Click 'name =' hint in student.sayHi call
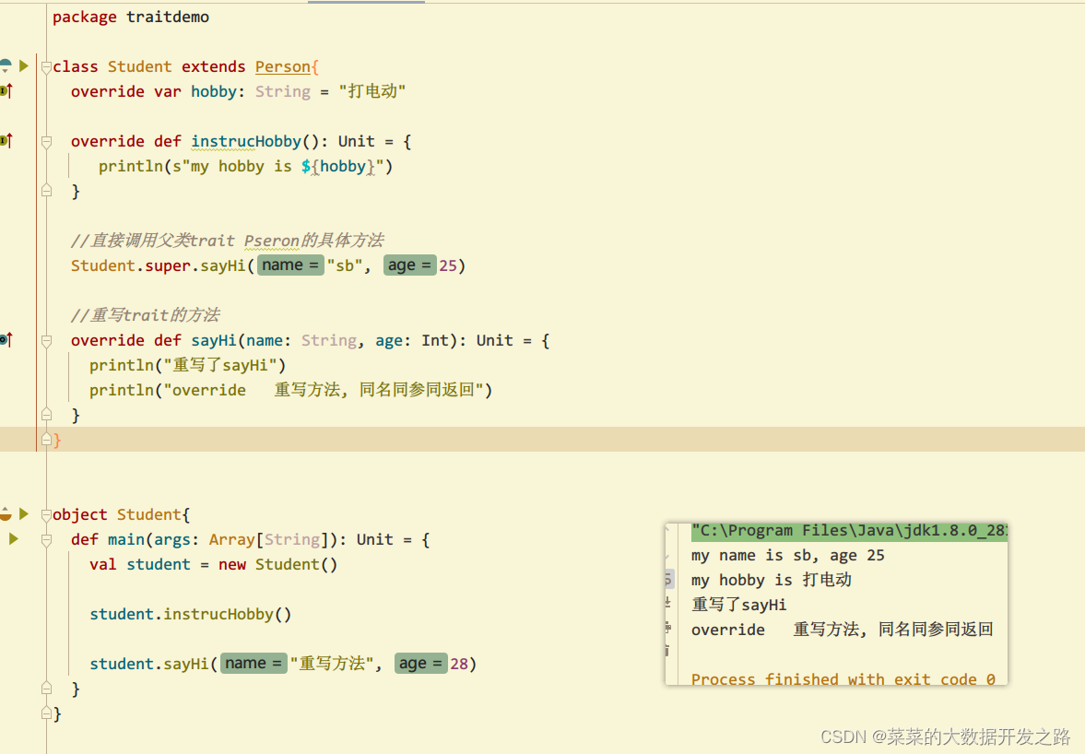Viewport: 1085px width, 754px height. [x=254, y=664]
